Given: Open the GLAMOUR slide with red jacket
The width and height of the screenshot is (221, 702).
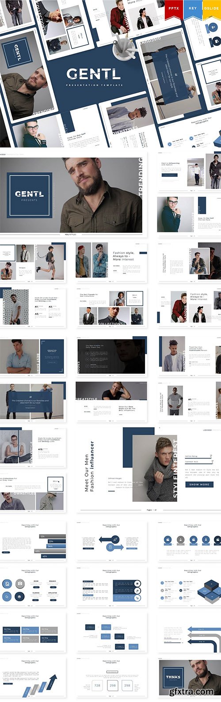Looking at the screenshot, I should (x=190, y=308).
